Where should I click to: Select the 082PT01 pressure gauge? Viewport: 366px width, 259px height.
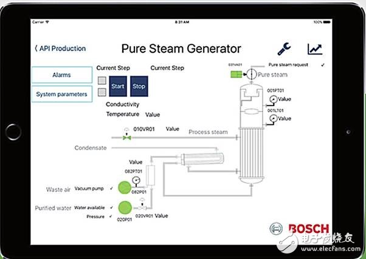point(136,180)
